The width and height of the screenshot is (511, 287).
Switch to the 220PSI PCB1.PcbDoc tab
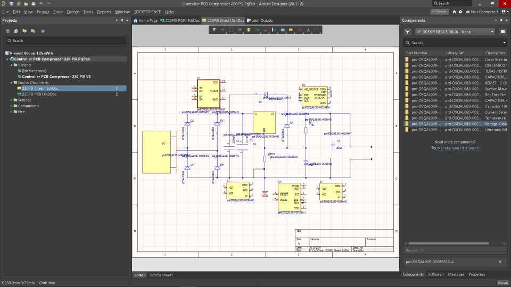180,20
